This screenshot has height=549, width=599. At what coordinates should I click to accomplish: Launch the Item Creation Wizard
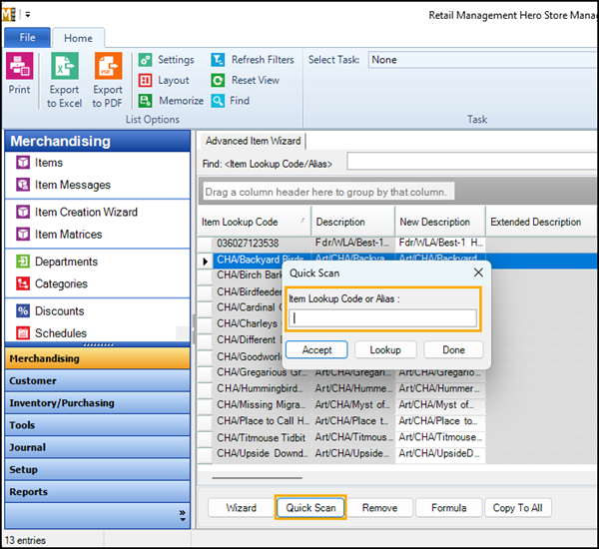77,212
